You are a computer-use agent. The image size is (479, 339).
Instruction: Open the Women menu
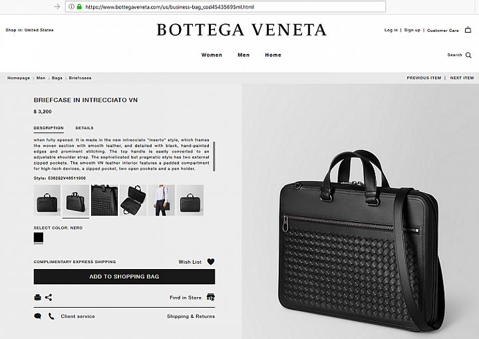[212, 55]
